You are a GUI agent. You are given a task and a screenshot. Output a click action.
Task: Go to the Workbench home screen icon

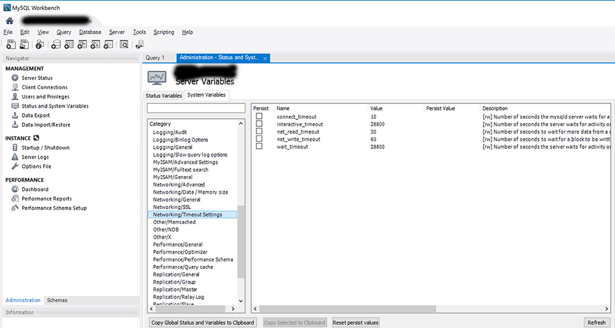[x=9, y=21]
